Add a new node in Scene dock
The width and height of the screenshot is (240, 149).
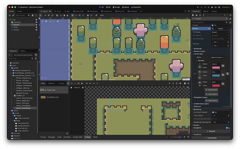click(10, 15)
